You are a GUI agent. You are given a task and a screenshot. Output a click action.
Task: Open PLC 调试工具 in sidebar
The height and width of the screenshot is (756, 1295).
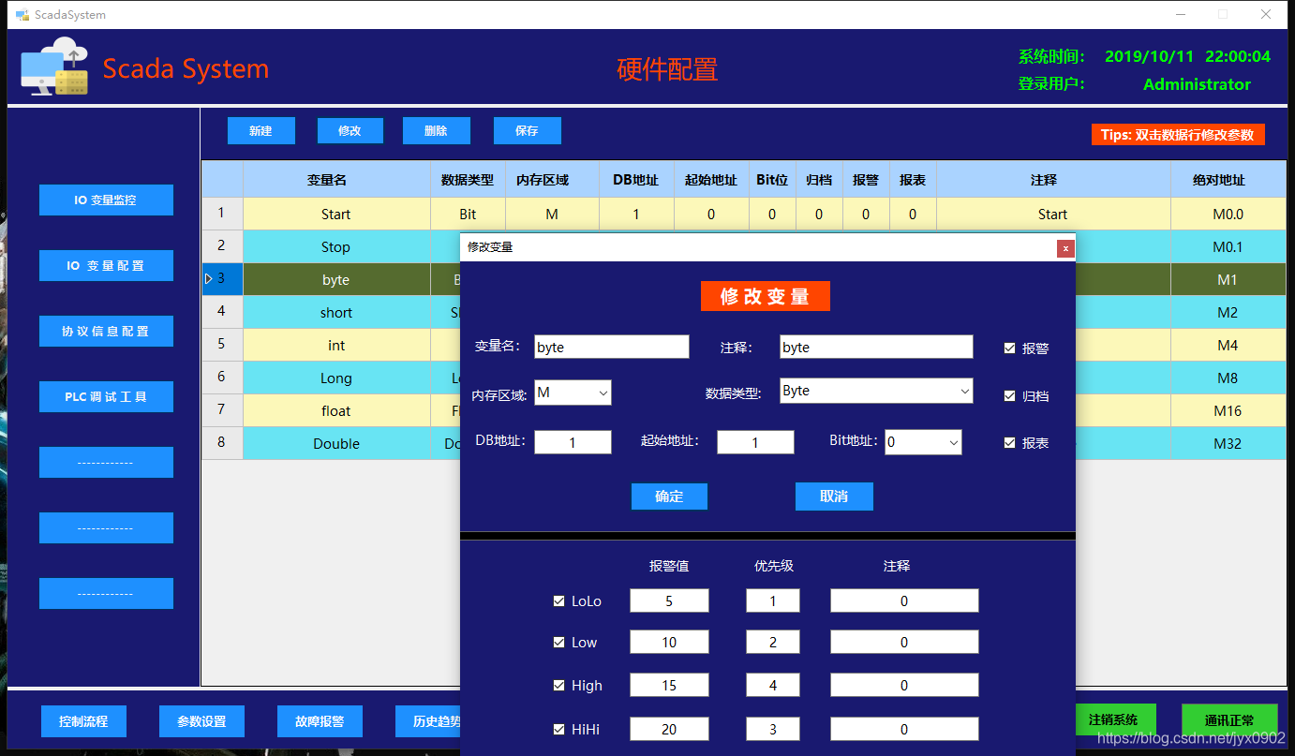[106, 396]
